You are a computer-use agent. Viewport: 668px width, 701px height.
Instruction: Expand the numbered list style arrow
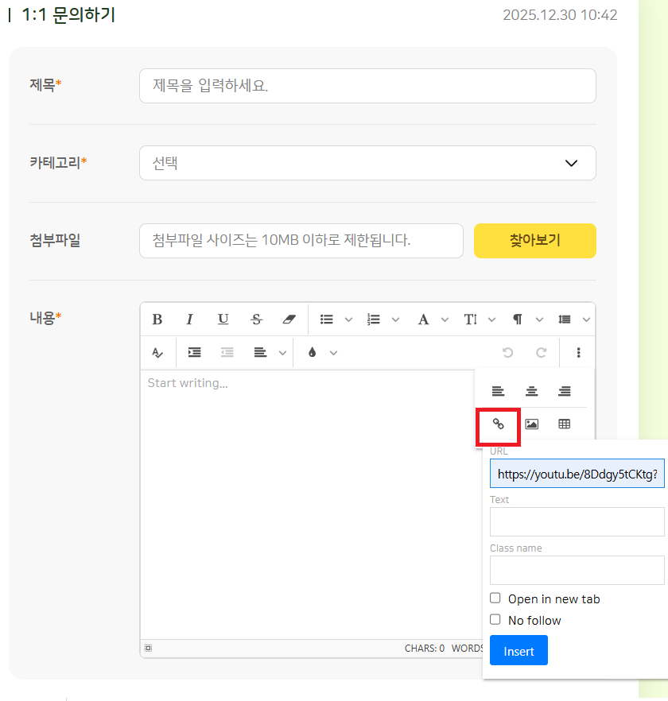395,320
